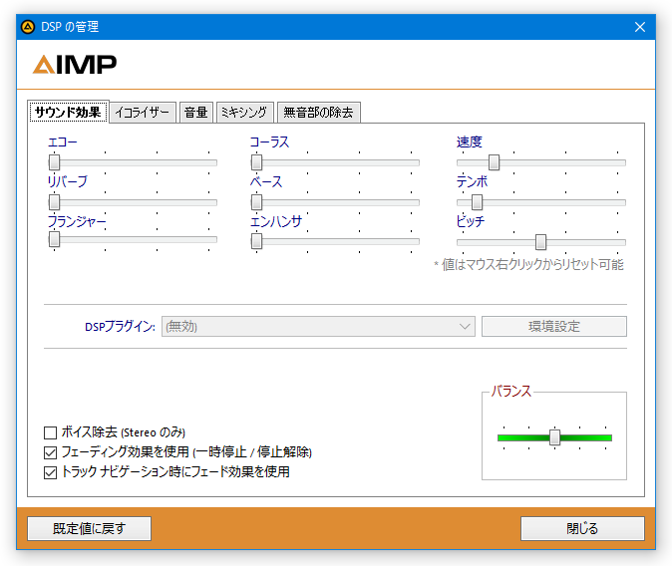Switch to the サウンド効果 tab

click(x=68, y=113)
